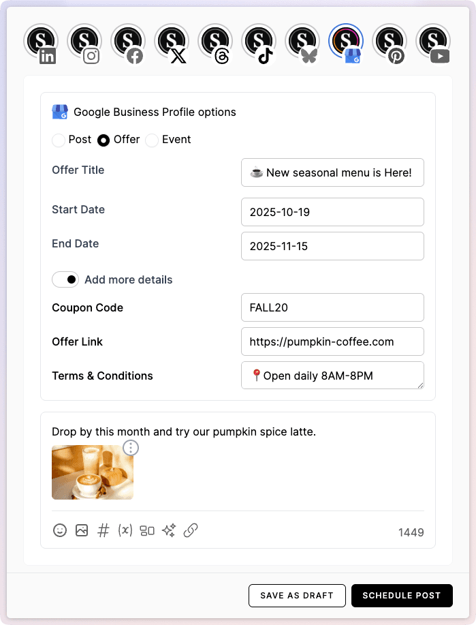Open the End Date field

(x=332, y=246)
